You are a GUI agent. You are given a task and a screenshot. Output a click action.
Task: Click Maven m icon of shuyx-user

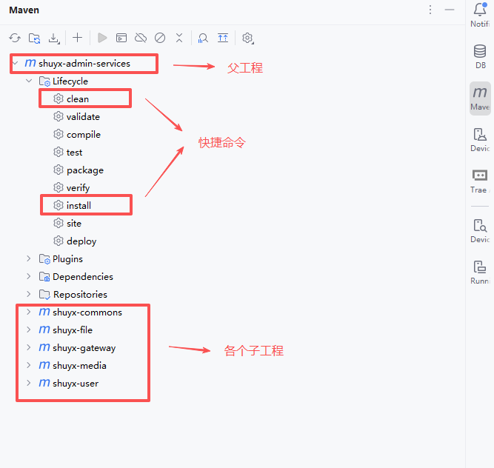coord(44,383)
